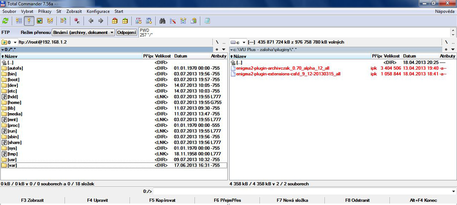
Task: Click the right panel parent directory dots button
Action: click(x=453, y=42)
